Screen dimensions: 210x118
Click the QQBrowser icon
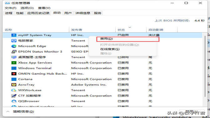click(x=14, y=101)
